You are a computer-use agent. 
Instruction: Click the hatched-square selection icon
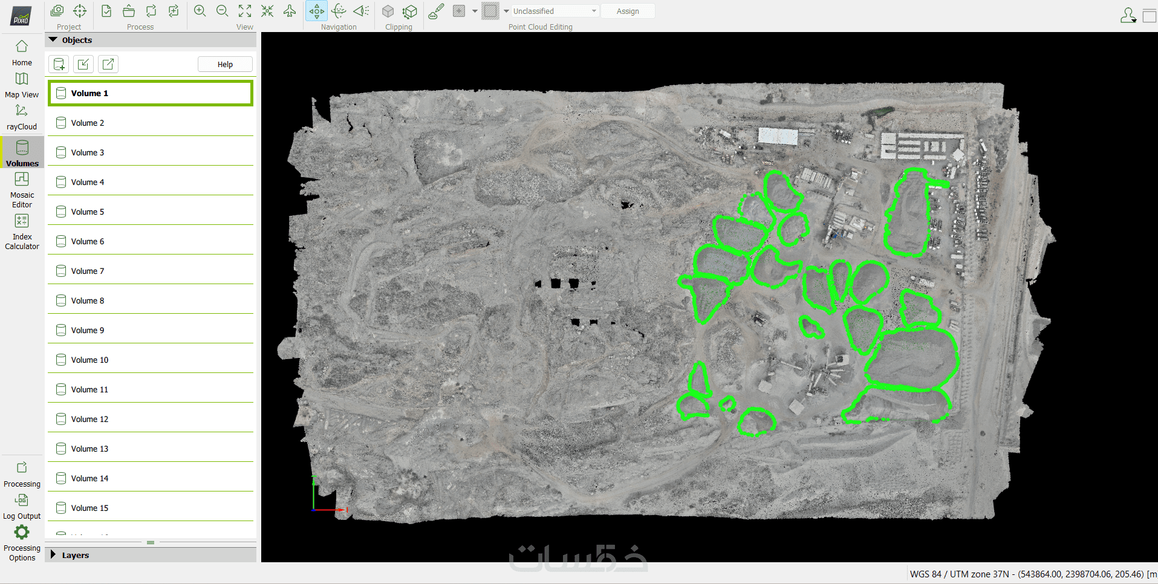[490, 11]
